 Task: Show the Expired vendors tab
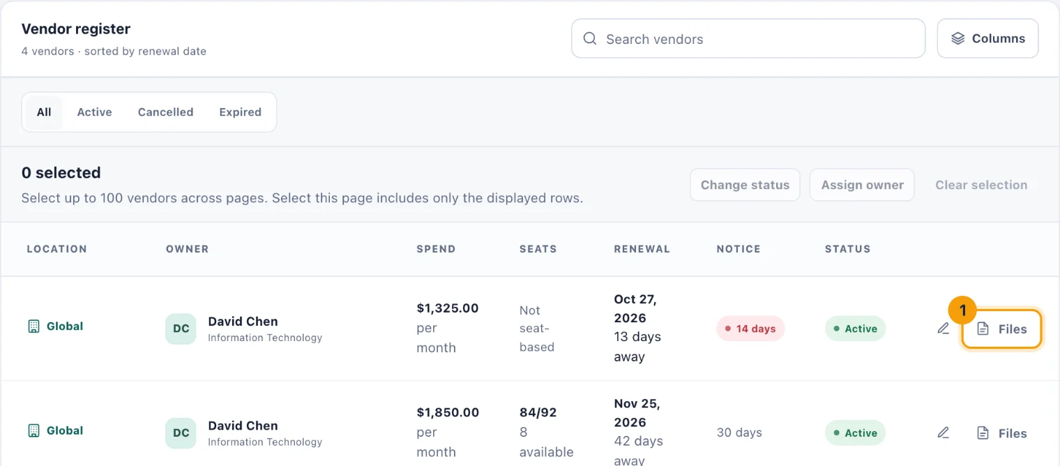(240, 112)
